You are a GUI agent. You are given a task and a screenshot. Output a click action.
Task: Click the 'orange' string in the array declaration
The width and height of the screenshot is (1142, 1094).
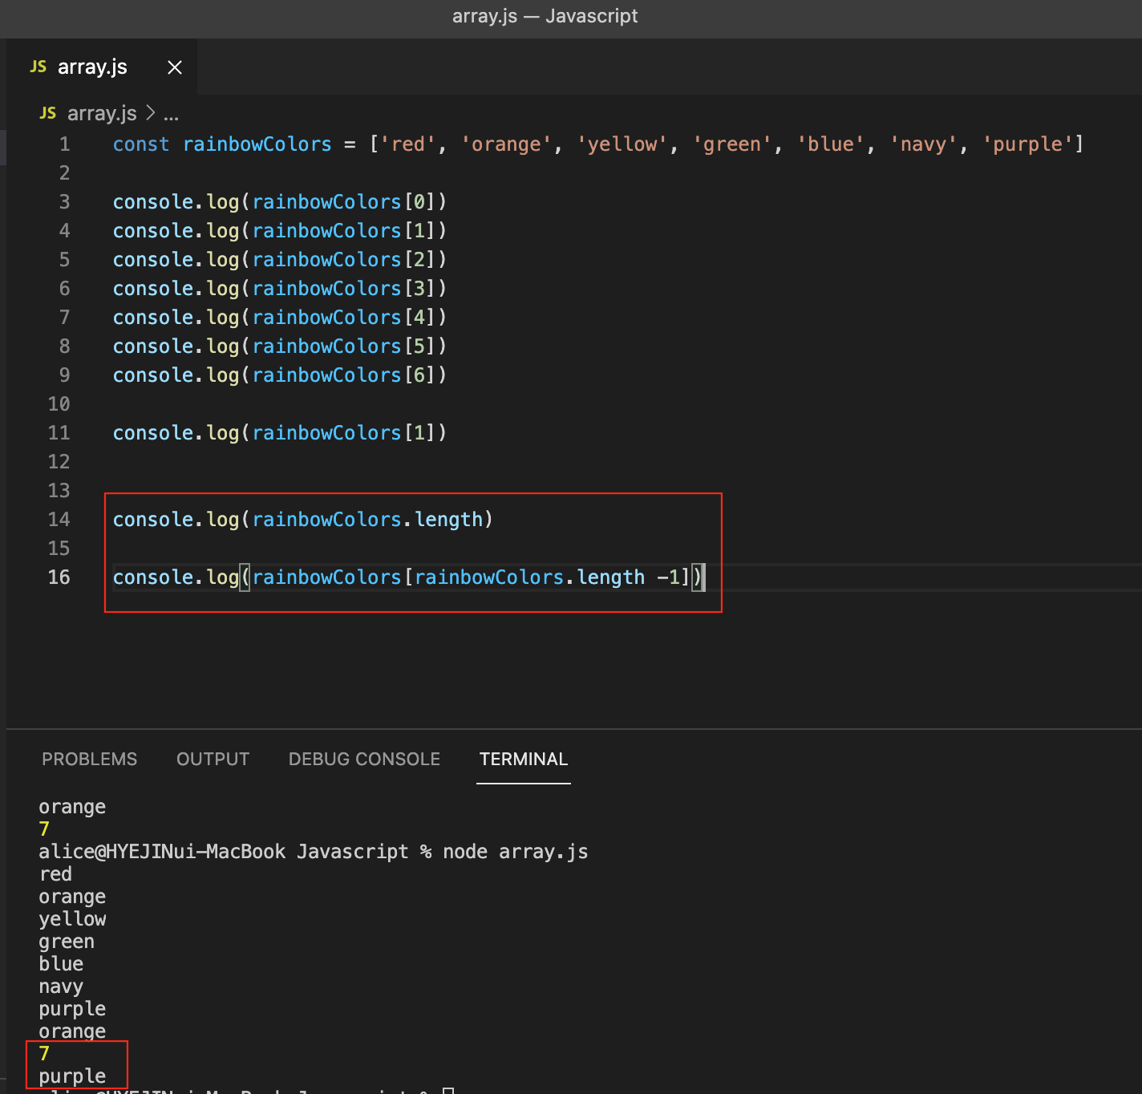point(506,144)
